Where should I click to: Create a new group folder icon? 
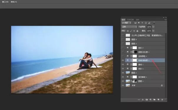154,100
